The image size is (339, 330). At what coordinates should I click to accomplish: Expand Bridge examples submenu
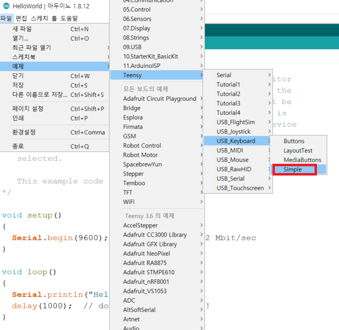(x=157, y=108)
